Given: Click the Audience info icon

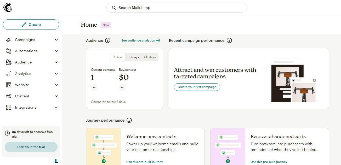Looking at the screenshot, I should click(108, 40).
